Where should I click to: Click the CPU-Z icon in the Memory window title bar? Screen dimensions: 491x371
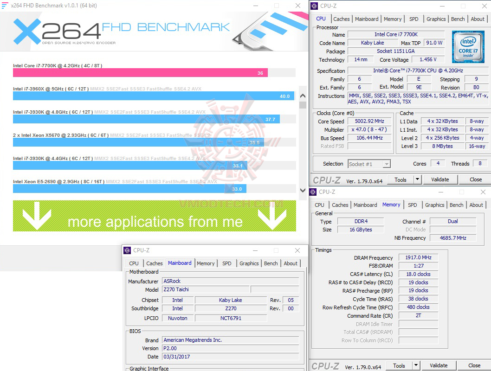(313, 192)
